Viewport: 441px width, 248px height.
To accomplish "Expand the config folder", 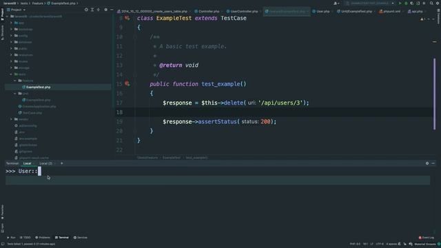I will tap(11, 36).
